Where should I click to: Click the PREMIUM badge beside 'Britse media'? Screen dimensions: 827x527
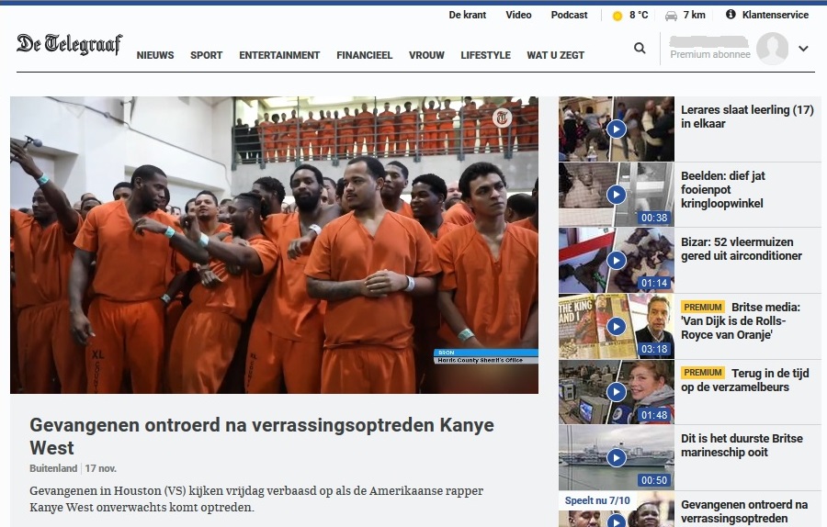(x=703, y=308)
